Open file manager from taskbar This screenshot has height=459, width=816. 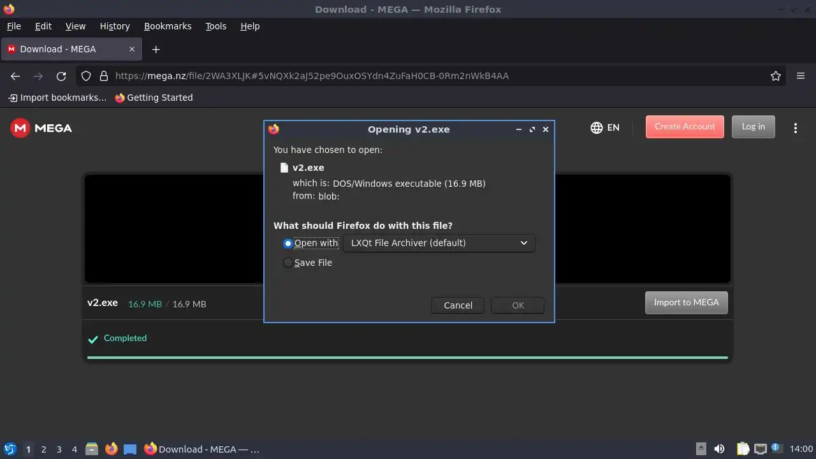pos(92,449)
